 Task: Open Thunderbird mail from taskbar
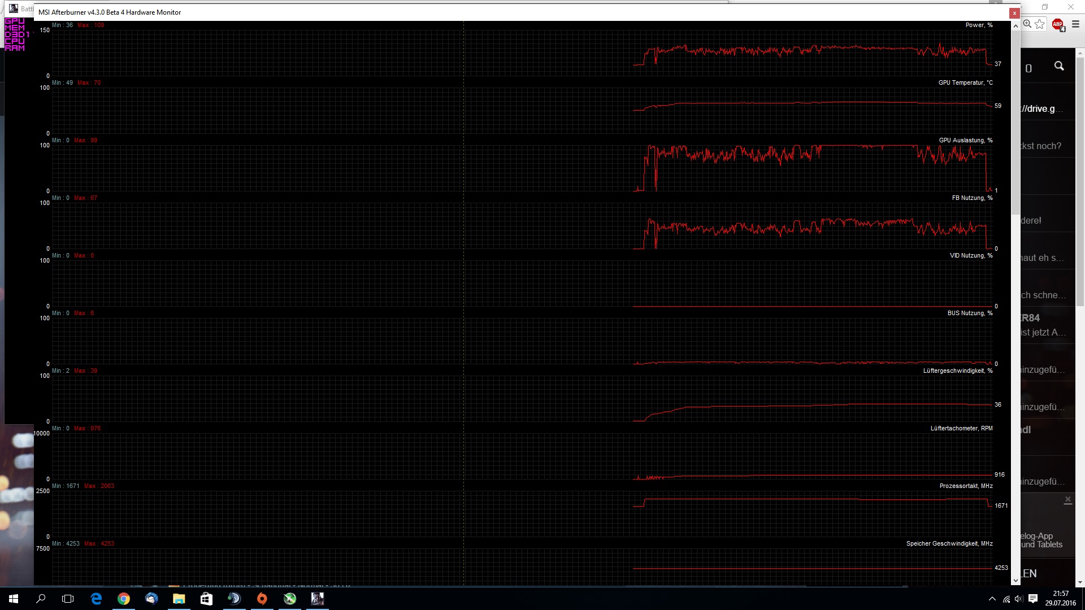click(x=151, y=599)
